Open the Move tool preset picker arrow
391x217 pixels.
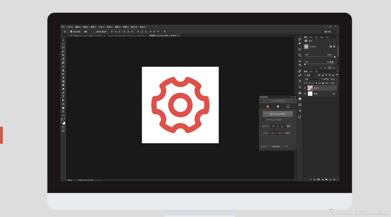67,32
